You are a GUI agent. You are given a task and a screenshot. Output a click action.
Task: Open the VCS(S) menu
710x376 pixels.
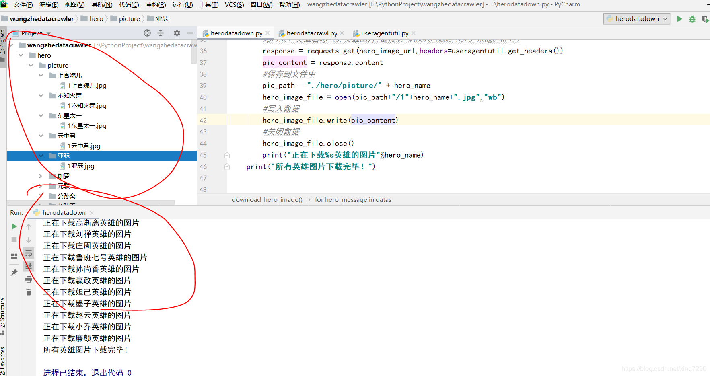tap(234, 5)
